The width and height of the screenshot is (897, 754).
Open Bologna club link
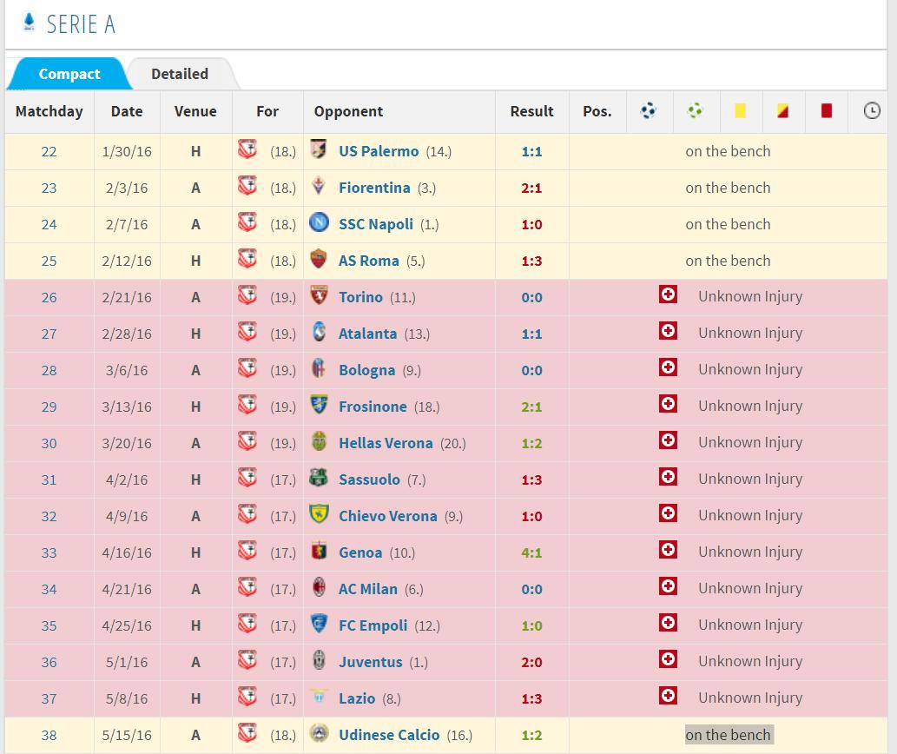[x=366, y=370]
